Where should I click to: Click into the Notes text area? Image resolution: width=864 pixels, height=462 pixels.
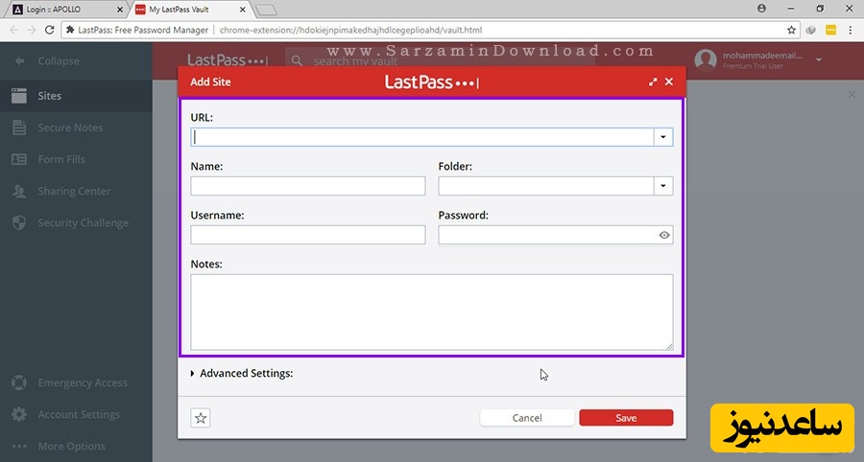pyautogui.click(x=431, y=312)
